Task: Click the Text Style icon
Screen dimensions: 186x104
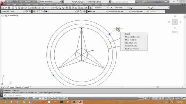Action: (91, 8)
